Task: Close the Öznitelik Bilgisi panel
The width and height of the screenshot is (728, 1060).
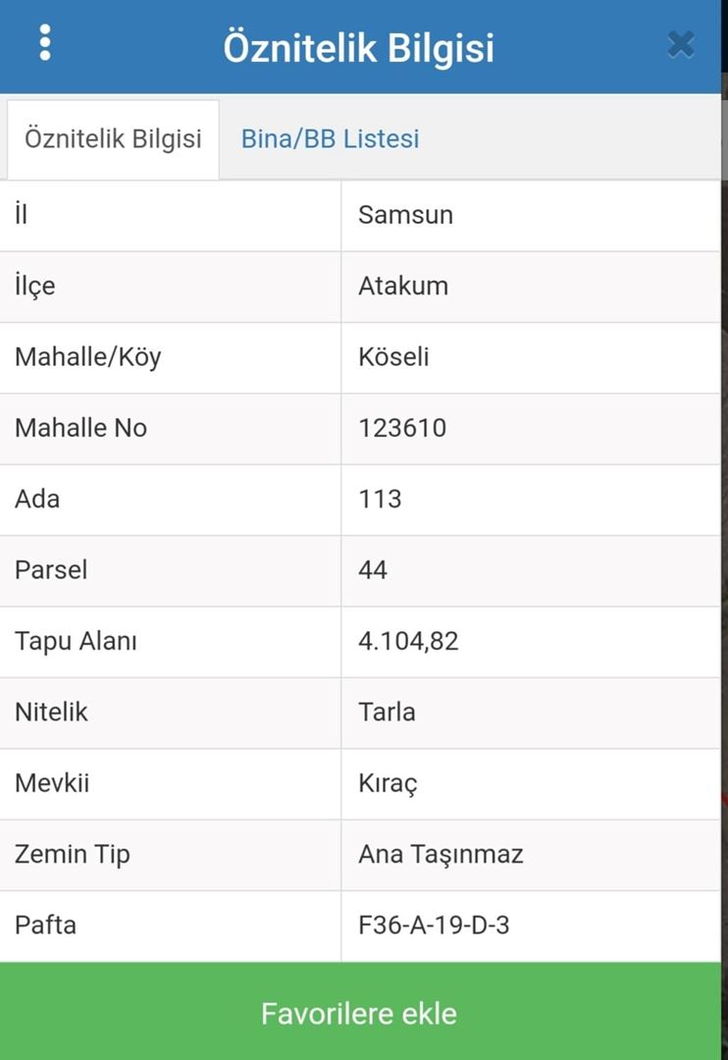Action: (681, 44)
